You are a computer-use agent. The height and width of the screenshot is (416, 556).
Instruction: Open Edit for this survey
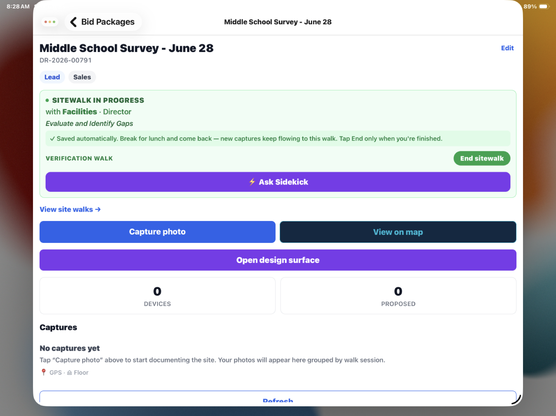(x=507, y=48)
